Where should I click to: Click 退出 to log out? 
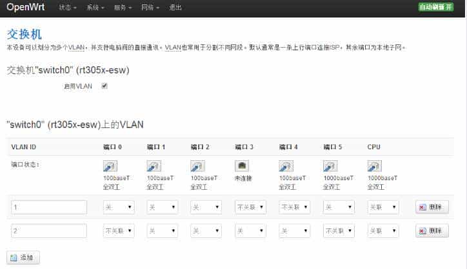point(175,8)
